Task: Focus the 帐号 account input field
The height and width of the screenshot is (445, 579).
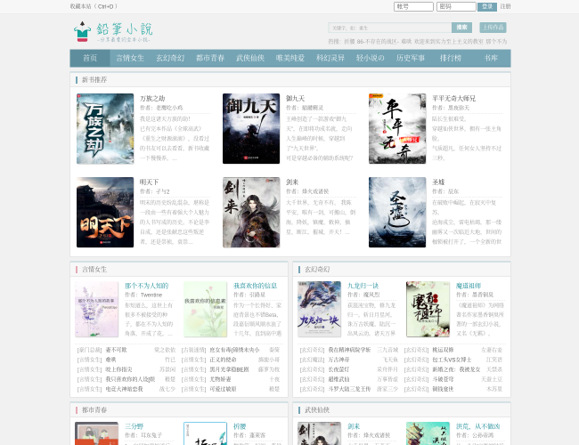Action: pos(413,6)
